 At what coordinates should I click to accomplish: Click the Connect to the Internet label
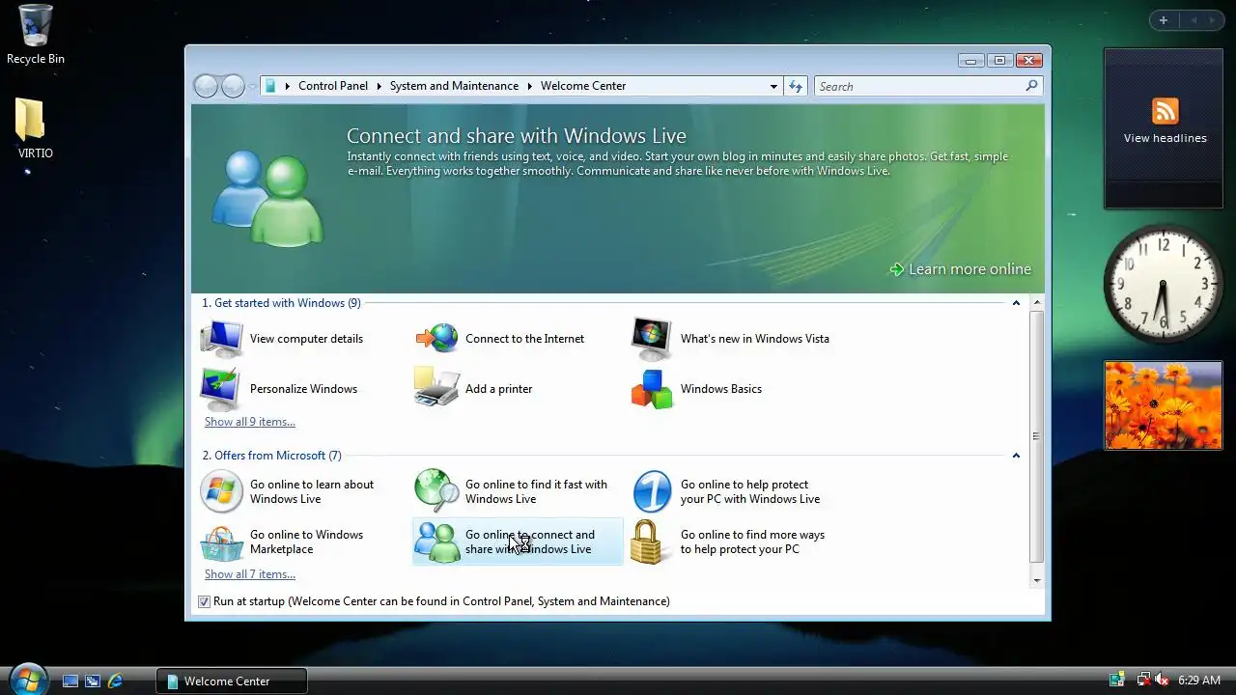pyautogui.click(x=524, y=339)
